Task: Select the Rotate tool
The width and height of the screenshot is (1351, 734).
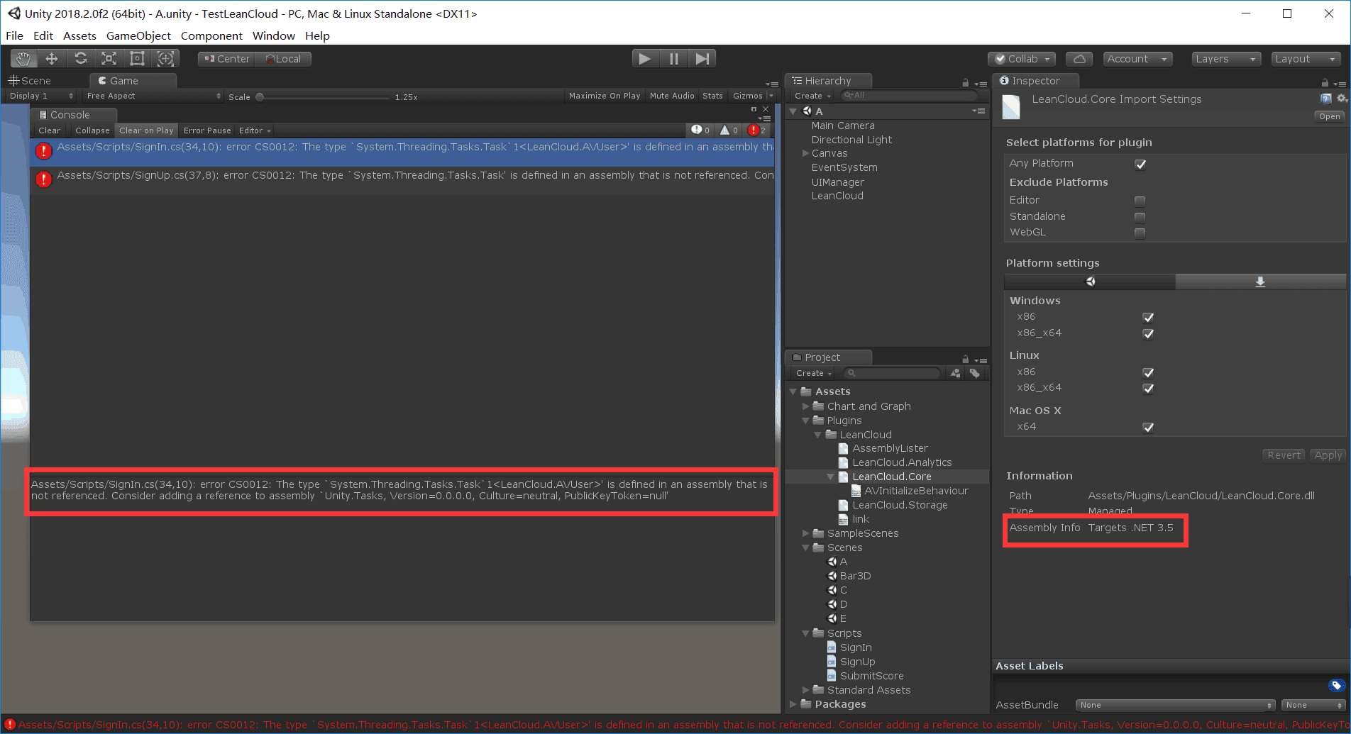Action: point(81,59)
